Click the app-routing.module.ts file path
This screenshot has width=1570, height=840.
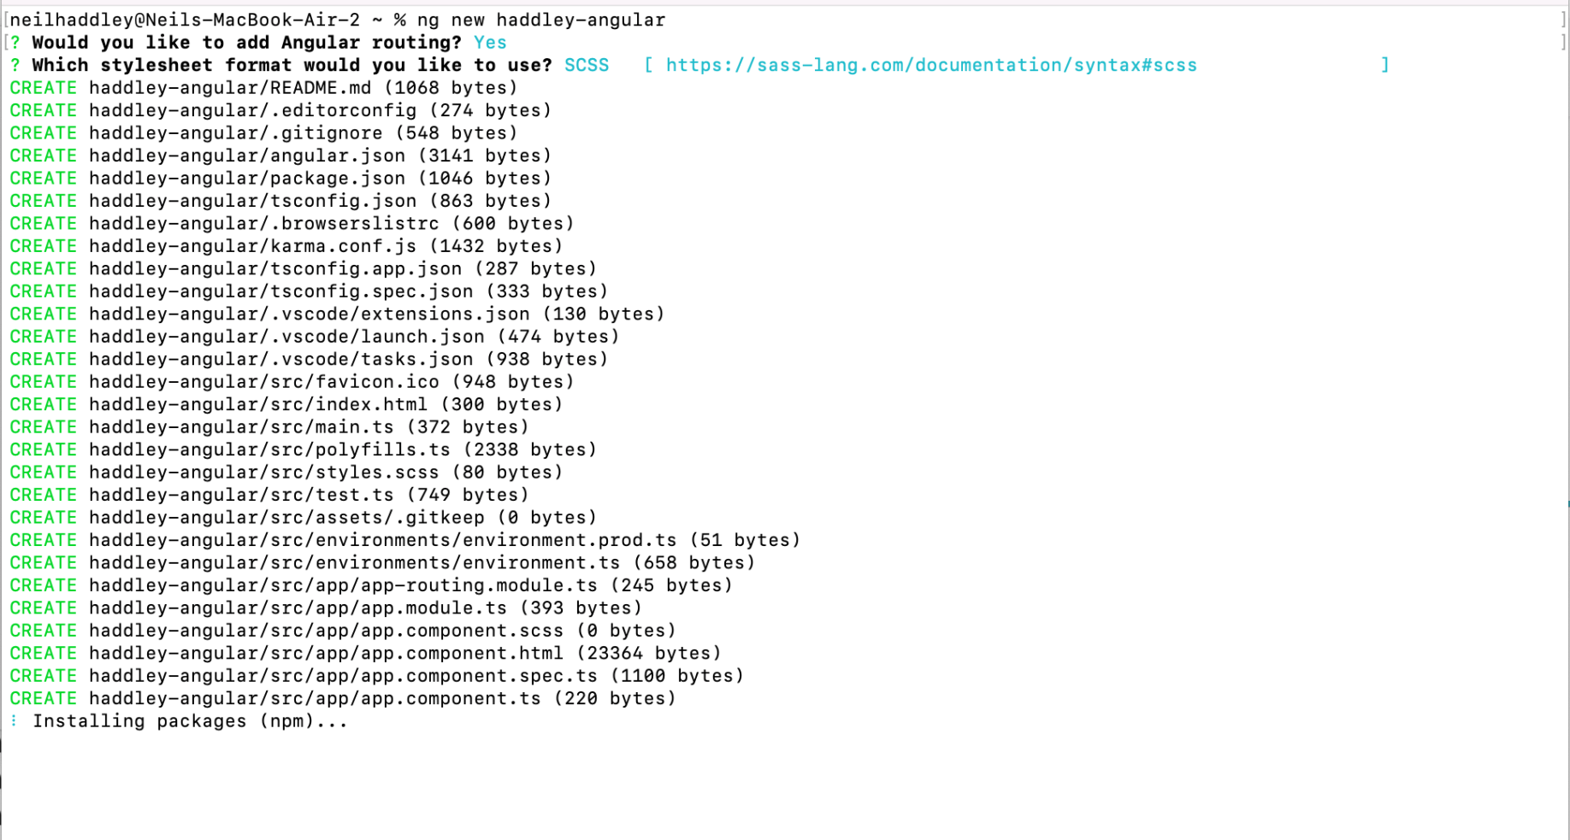(x=343, y=585)
